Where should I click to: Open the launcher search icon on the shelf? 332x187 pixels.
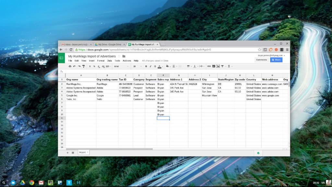pyautogui.click(x=4, y=182)
